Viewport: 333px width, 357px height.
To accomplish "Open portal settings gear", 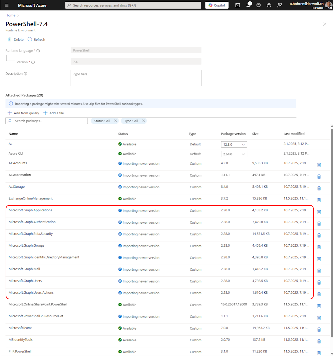I will click(x=259, y=5).
